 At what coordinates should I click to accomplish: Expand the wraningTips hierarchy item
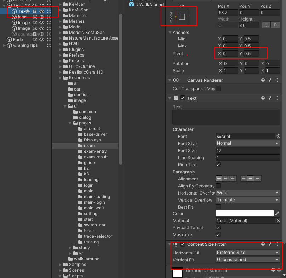(x=4, y=45)
